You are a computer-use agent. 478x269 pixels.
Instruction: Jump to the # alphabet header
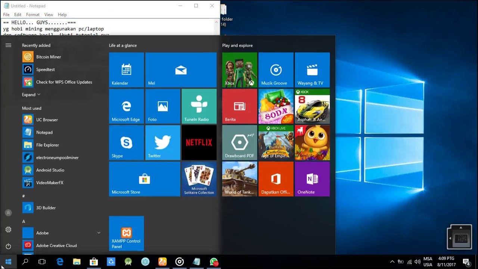pyautogui.click(x=24, y=196)
